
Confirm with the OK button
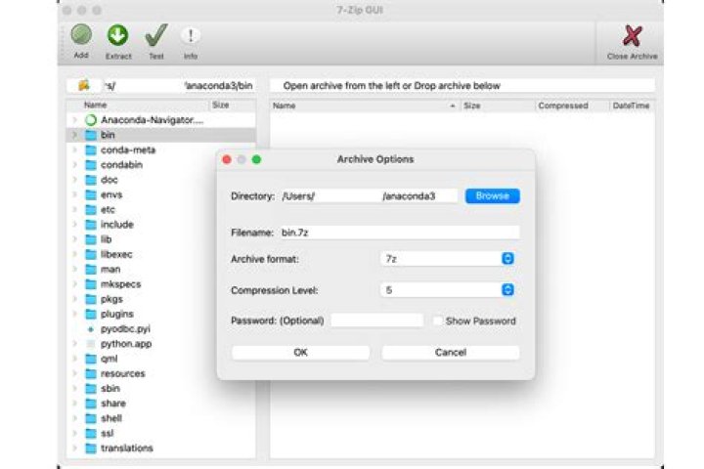pyautogui.click(x=301, y=353)
